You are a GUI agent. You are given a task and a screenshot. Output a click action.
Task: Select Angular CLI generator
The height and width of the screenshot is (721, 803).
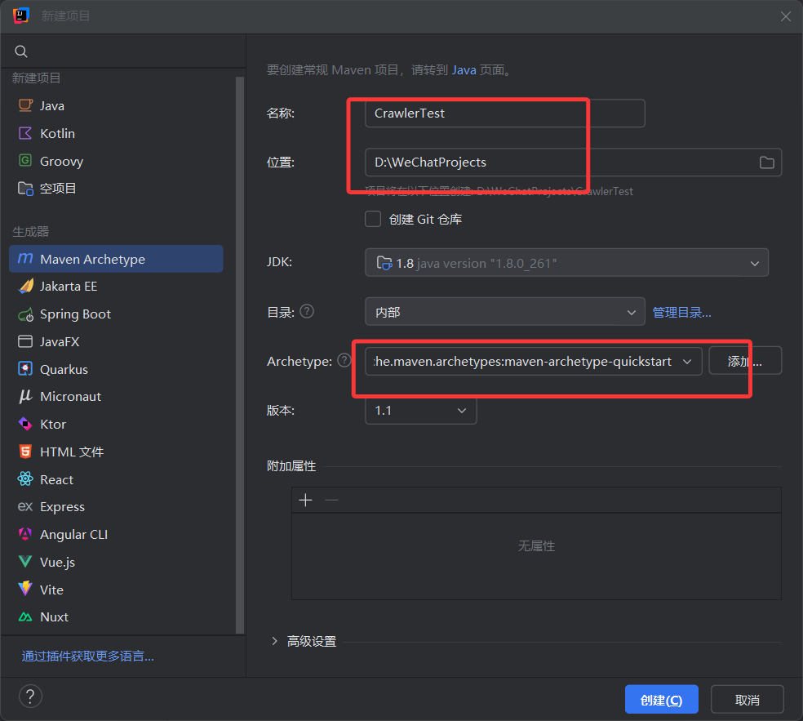(116, 535)
